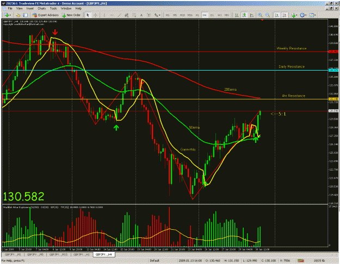
Task: Toggle Chart Shift icon
Action: coord(285,15)
